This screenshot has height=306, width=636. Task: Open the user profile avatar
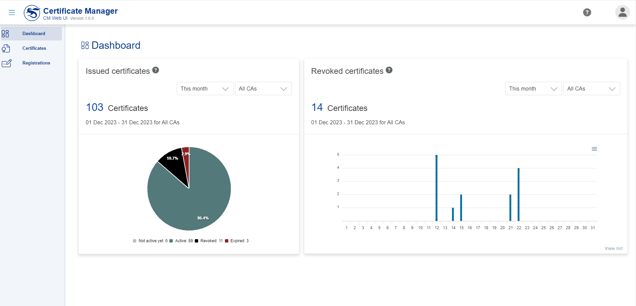[622, 12]
